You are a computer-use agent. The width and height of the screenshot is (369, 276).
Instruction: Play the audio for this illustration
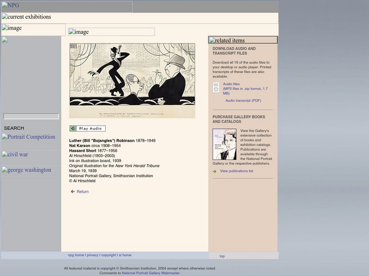(x=87, y=128)
